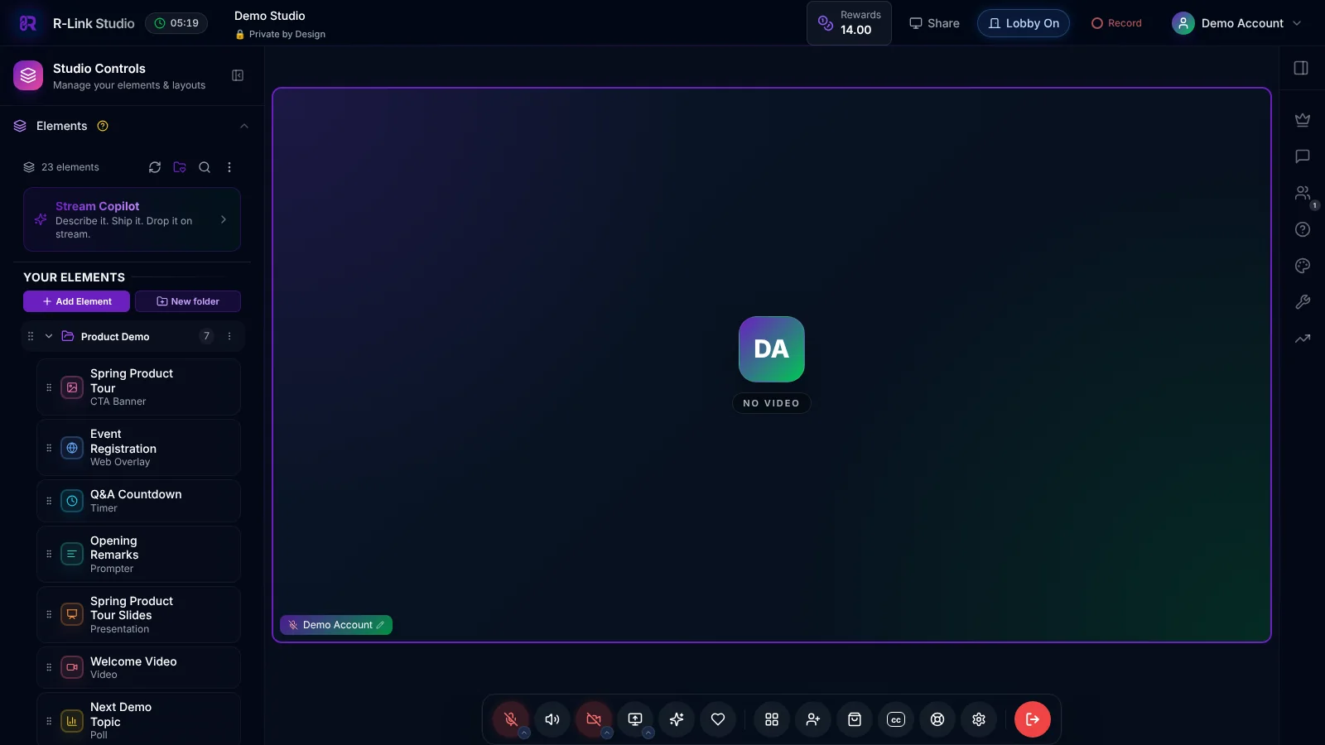Refresh the elements list
The image size is (1325, 745).
pos(155,167)
